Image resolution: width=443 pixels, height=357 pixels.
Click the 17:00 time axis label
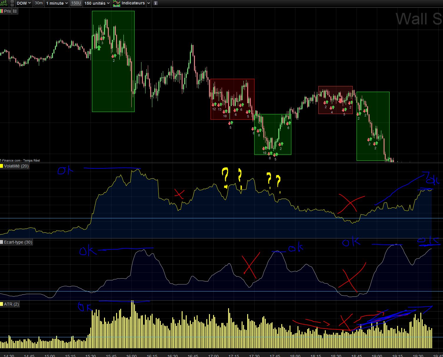[x=213, y=355]
